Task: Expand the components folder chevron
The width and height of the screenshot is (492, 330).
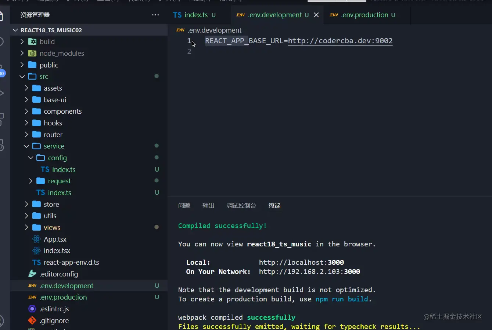Action: coord(26,111)
